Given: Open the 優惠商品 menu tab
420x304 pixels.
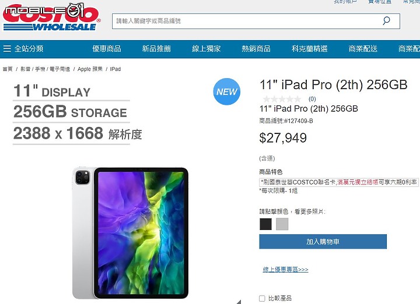Looking at the screenshot, I should [x=107, y=49].
